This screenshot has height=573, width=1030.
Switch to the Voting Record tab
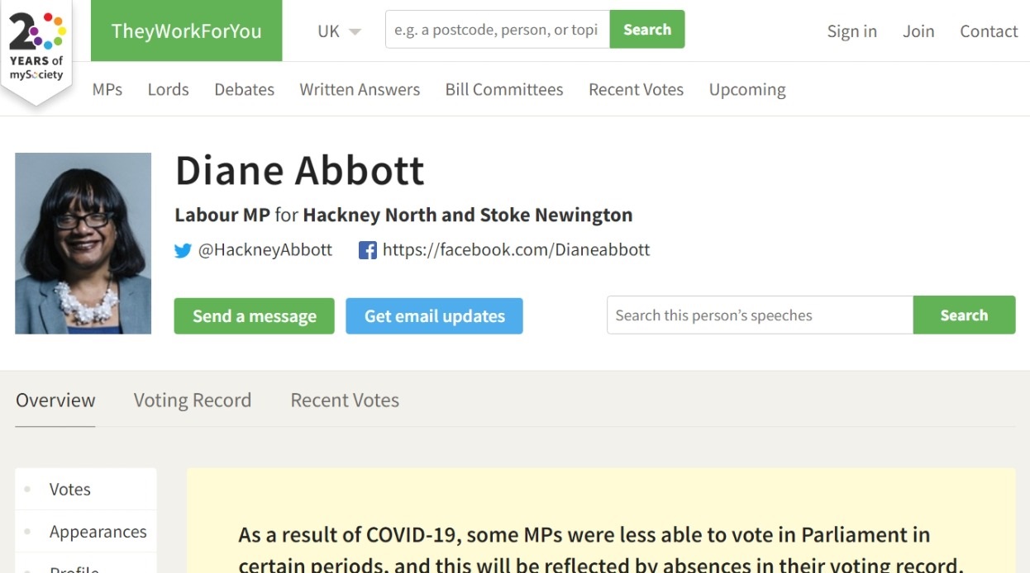(193, 400)
